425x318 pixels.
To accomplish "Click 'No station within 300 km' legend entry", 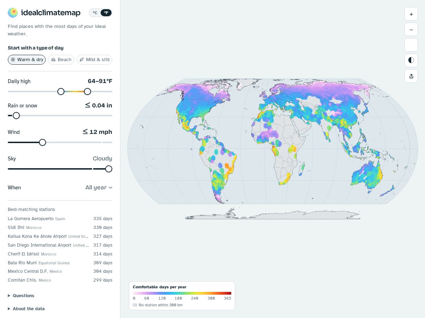I will (158, 305).
